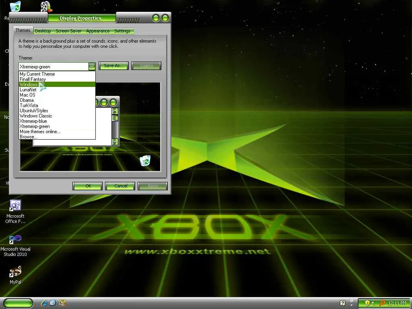Switch to the Themes tab

[23, 30]
